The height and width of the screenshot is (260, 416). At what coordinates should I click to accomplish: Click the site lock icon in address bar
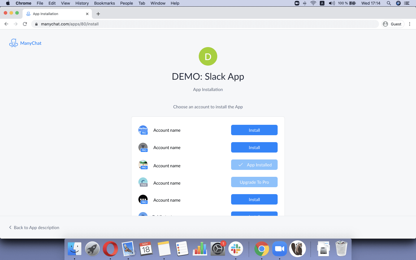tap(36, 24)
